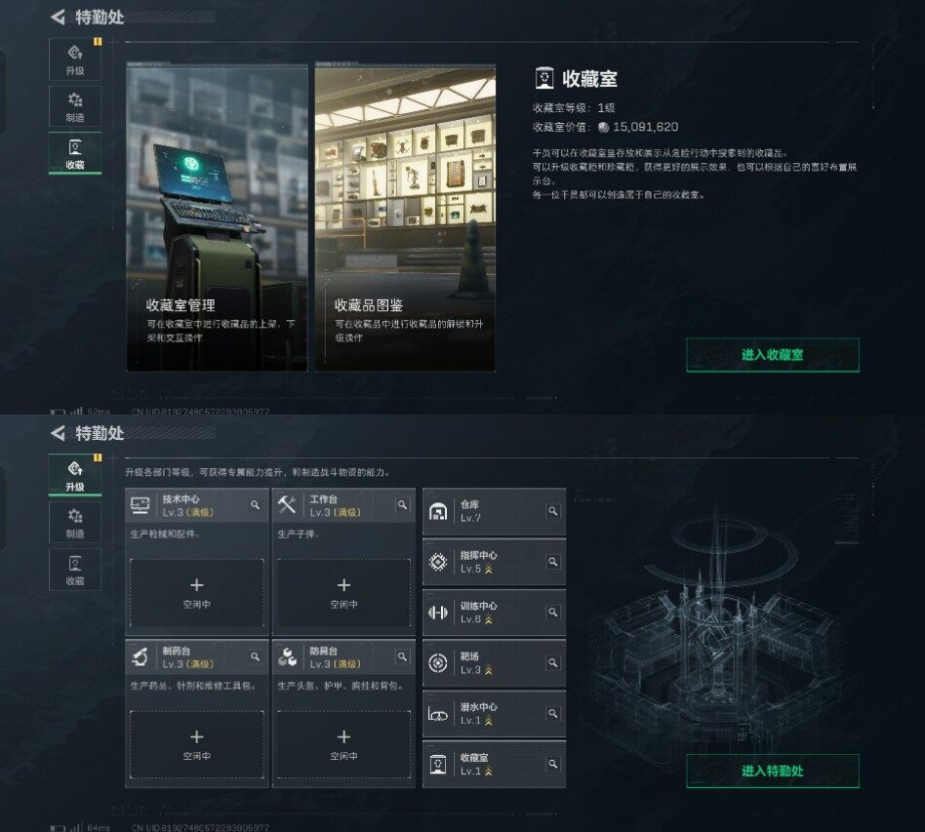
Task: Select the 收藏室 Lv.1 department row
Action: point(495,764)
